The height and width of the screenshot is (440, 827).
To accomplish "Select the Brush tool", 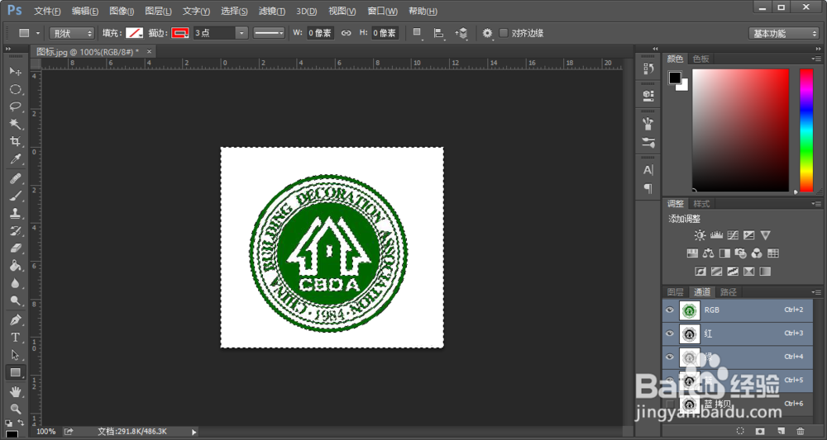I will [15, 196].
